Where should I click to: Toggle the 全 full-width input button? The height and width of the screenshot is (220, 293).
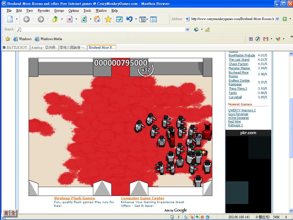tap(13, 213)
